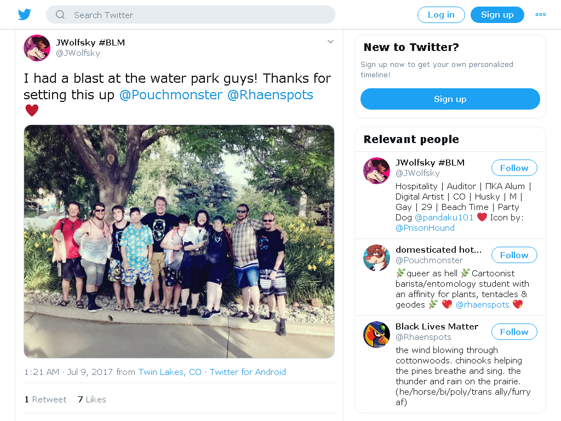Expand the tweet options chevron
The width and height of the screenshot is (561, 421).
point(330,42)
